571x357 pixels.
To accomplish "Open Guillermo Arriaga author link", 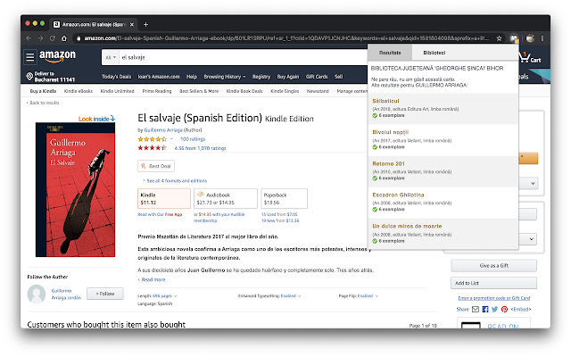I will tap(163, 130).
